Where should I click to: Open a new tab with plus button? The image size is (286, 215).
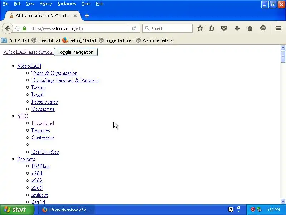click(87, 16)
